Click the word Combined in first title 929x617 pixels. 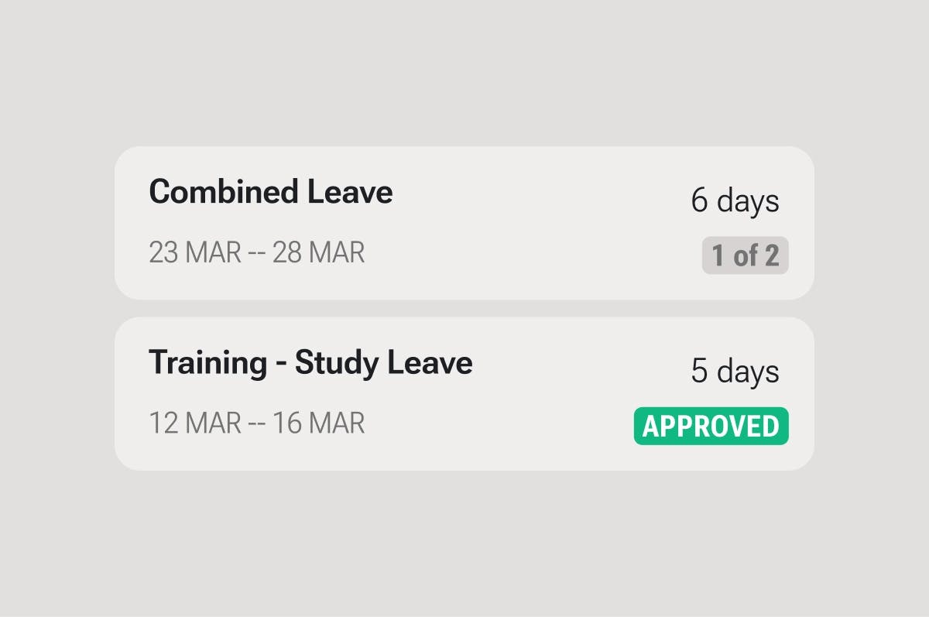pyautogui.click(x=224, y=192)
